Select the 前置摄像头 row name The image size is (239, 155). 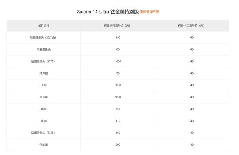(x=44, y=49)
